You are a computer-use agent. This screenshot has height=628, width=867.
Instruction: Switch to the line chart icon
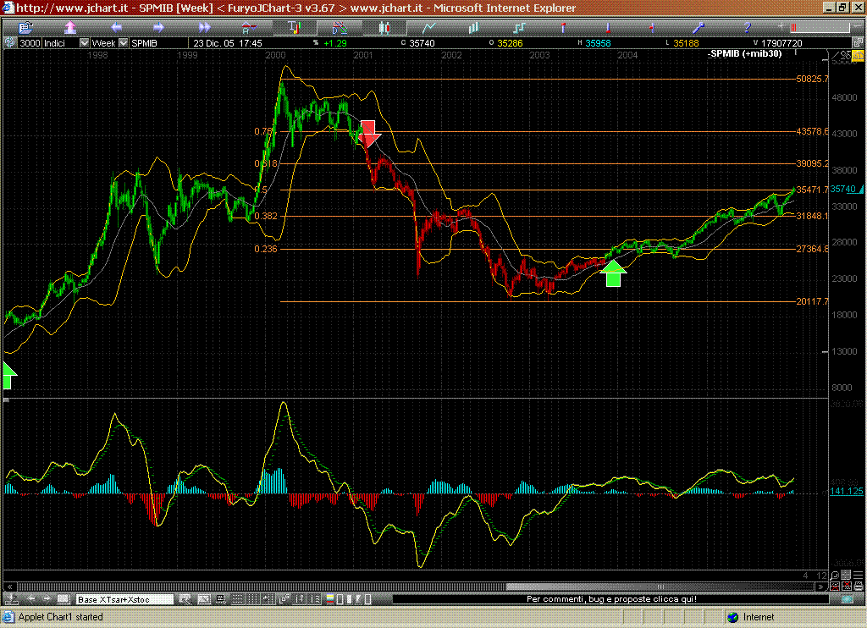(429, 27)
